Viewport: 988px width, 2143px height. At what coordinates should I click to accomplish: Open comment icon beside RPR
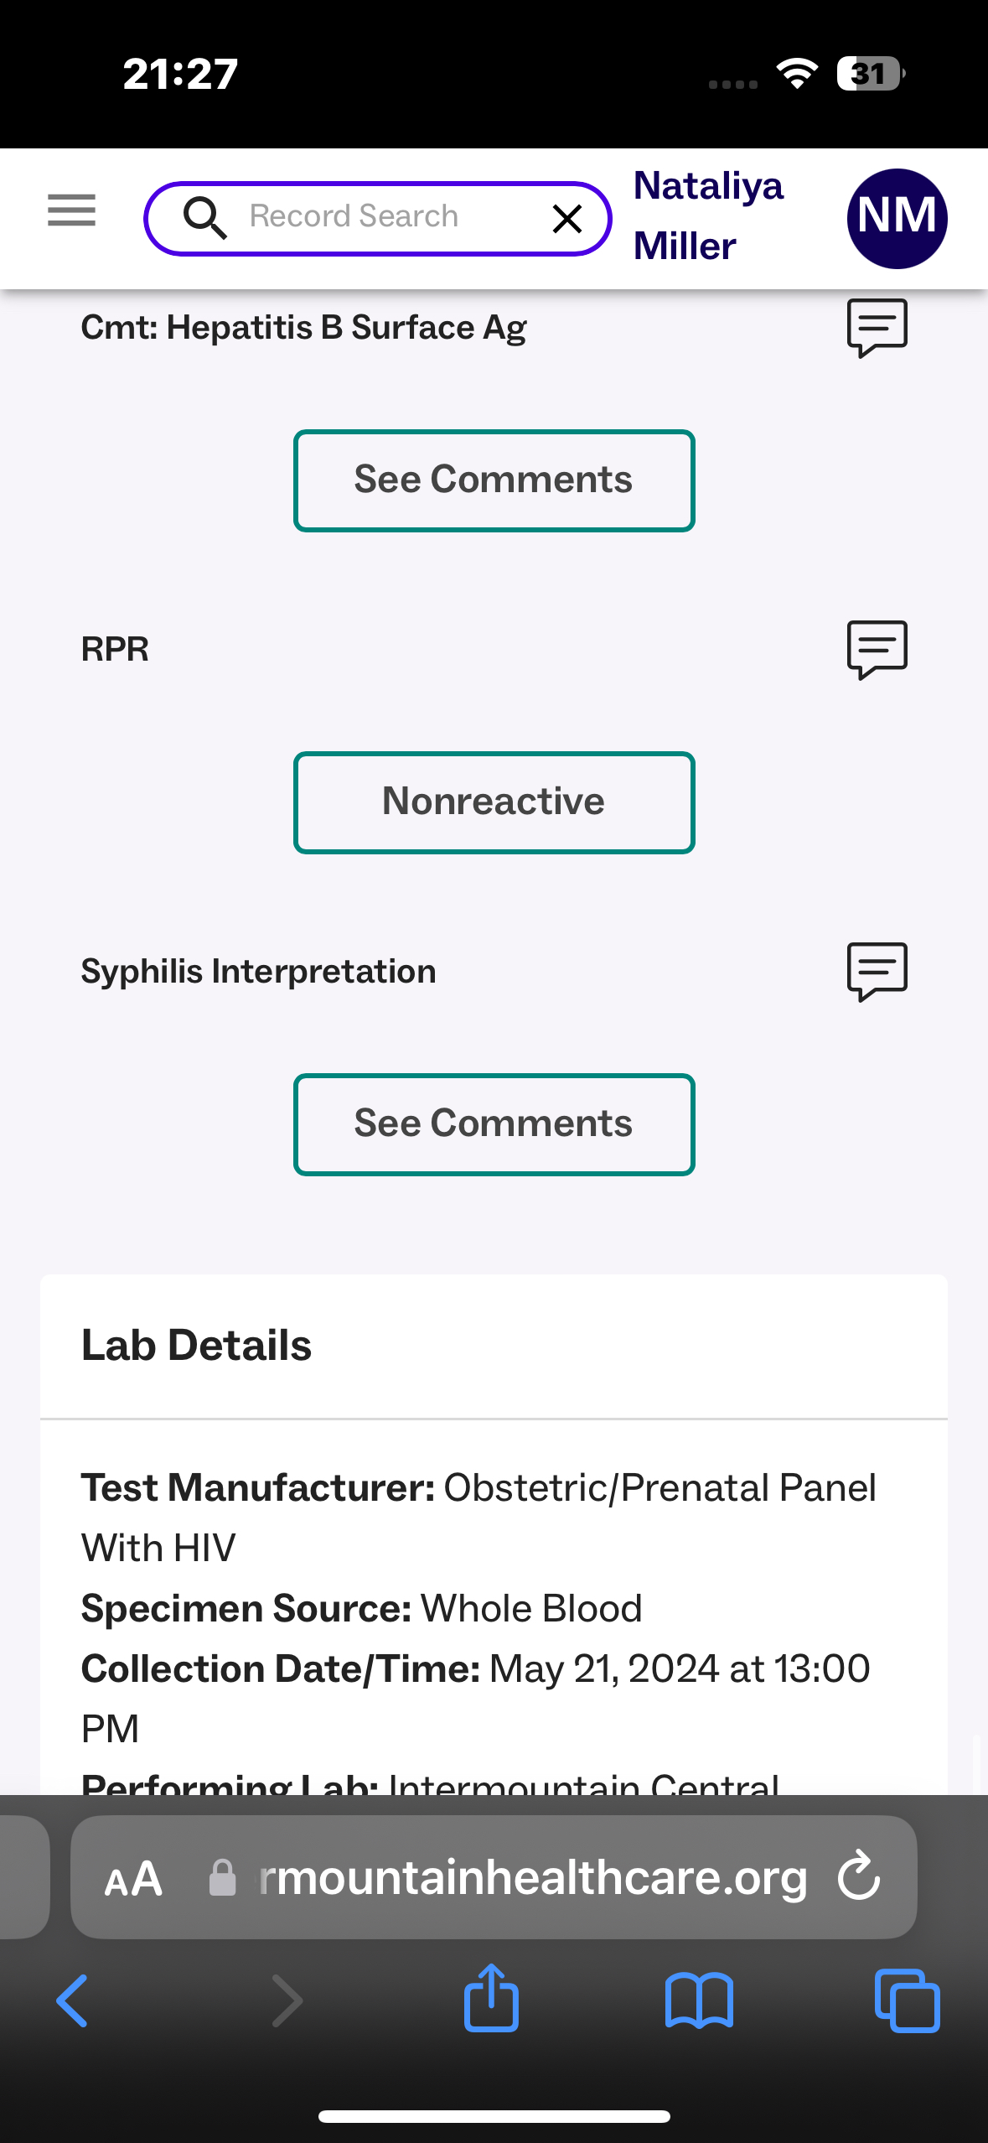[877, 648]
